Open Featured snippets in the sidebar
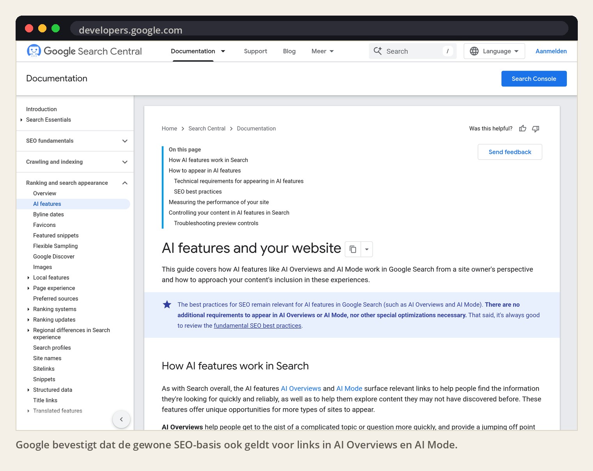 click(56, 235)
